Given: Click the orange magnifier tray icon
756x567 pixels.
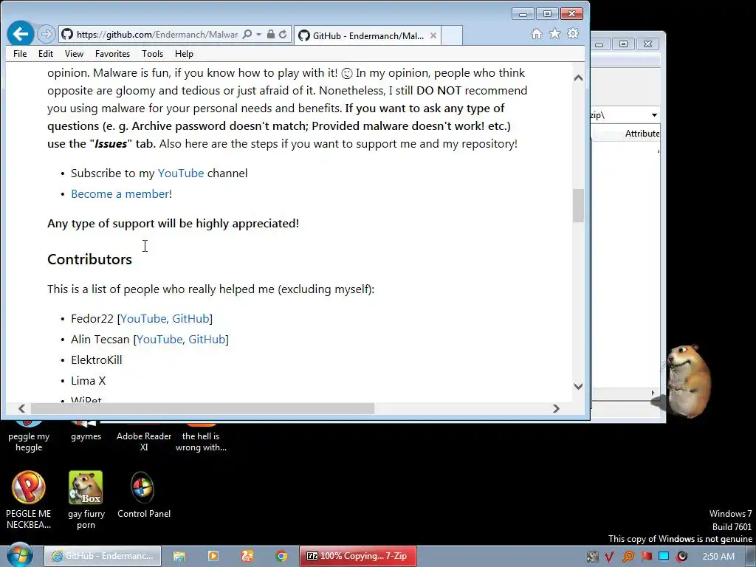Looking at the screenshot, I should point(628,557).
